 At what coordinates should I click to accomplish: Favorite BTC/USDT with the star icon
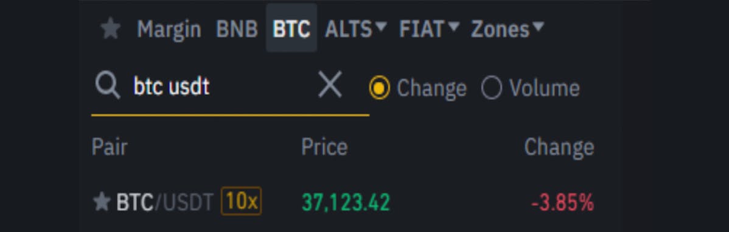[102, 202]
